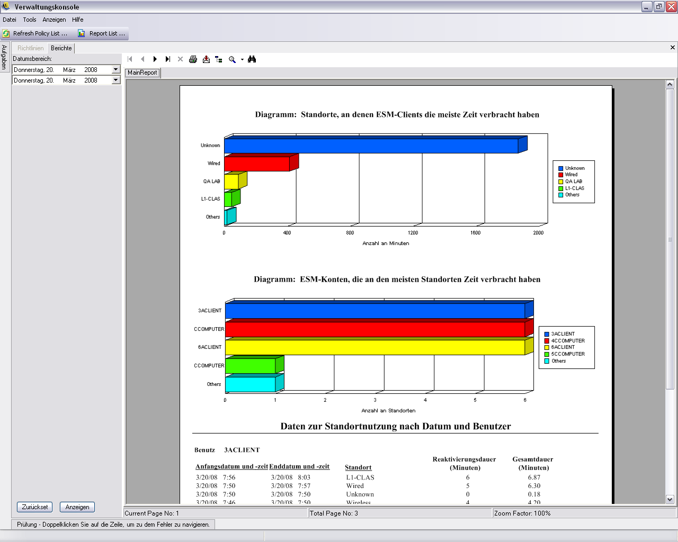678x542 pixels.
Task: Go to the next report page
Action: click(x=155, y=59)
